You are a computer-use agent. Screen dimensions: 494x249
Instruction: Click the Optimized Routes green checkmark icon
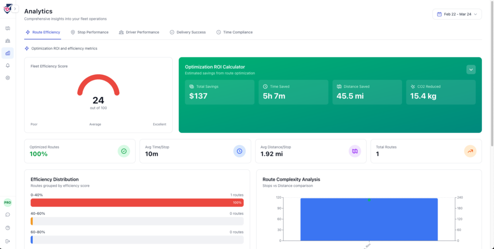pyautogui.click(x=124, y=152)
